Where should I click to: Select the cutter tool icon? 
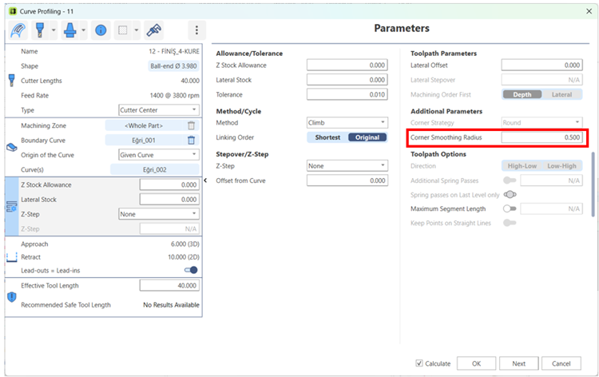(40, 30)
